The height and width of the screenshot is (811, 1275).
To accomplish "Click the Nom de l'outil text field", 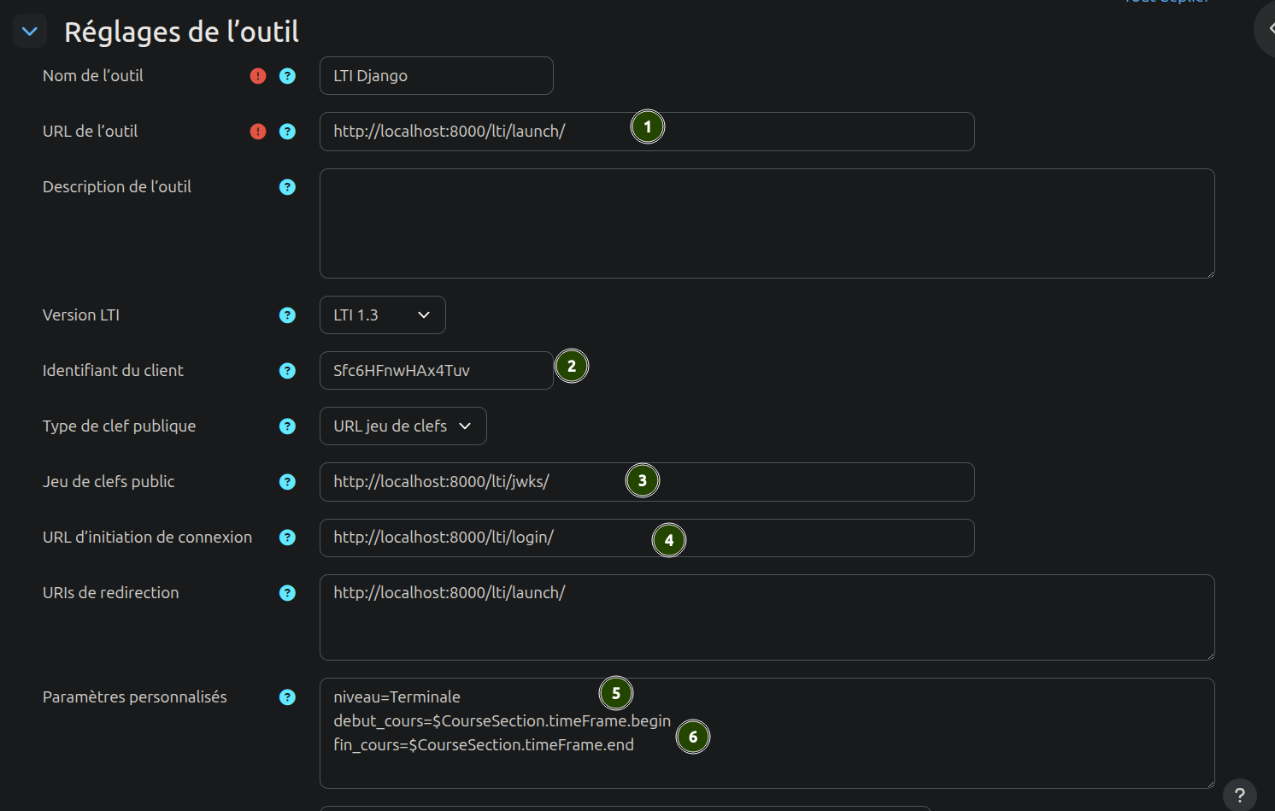I will (x=436, y=76).
